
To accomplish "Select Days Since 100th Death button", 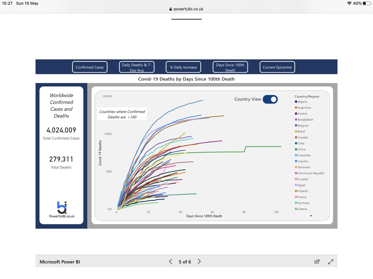I will 230,67.
